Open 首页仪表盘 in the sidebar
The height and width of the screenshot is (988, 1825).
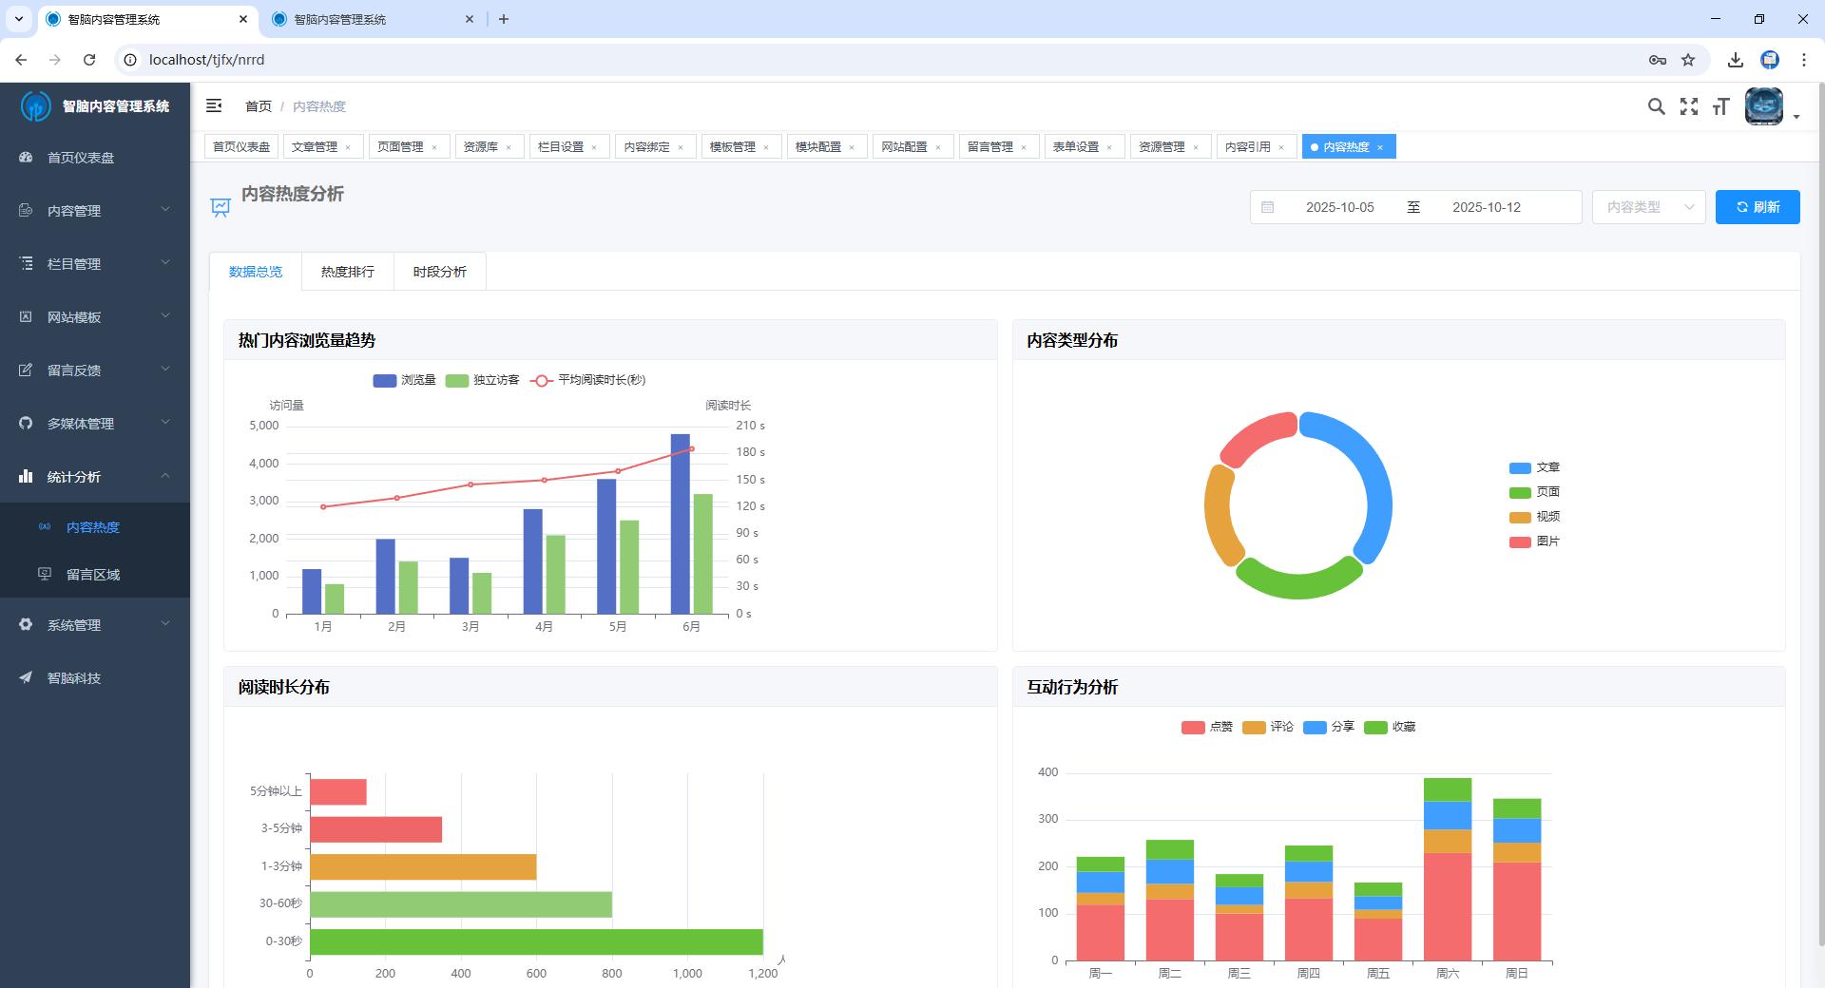pyautogui.click(x=81, y=158)
